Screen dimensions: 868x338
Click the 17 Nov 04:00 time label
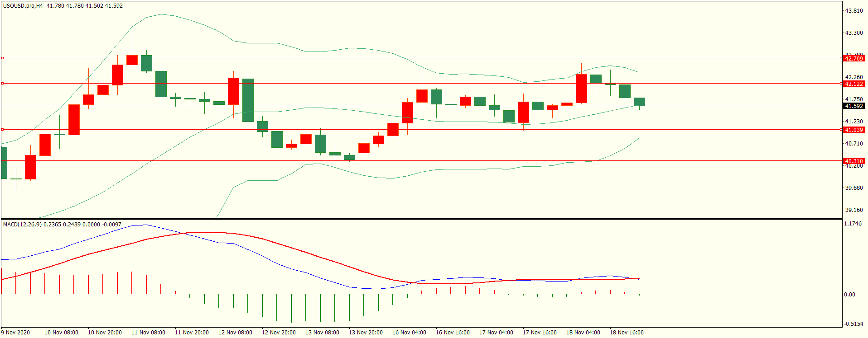coord(496,333)
